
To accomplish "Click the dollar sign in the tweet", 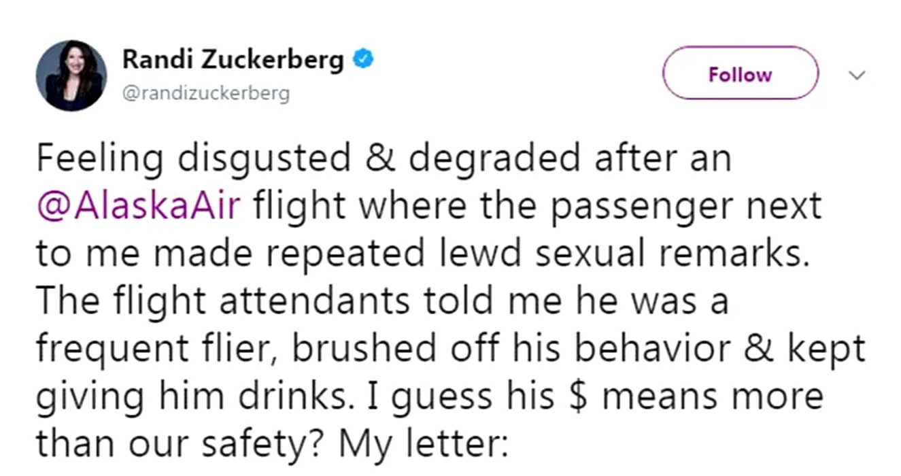I will click(x=579, y=394).
